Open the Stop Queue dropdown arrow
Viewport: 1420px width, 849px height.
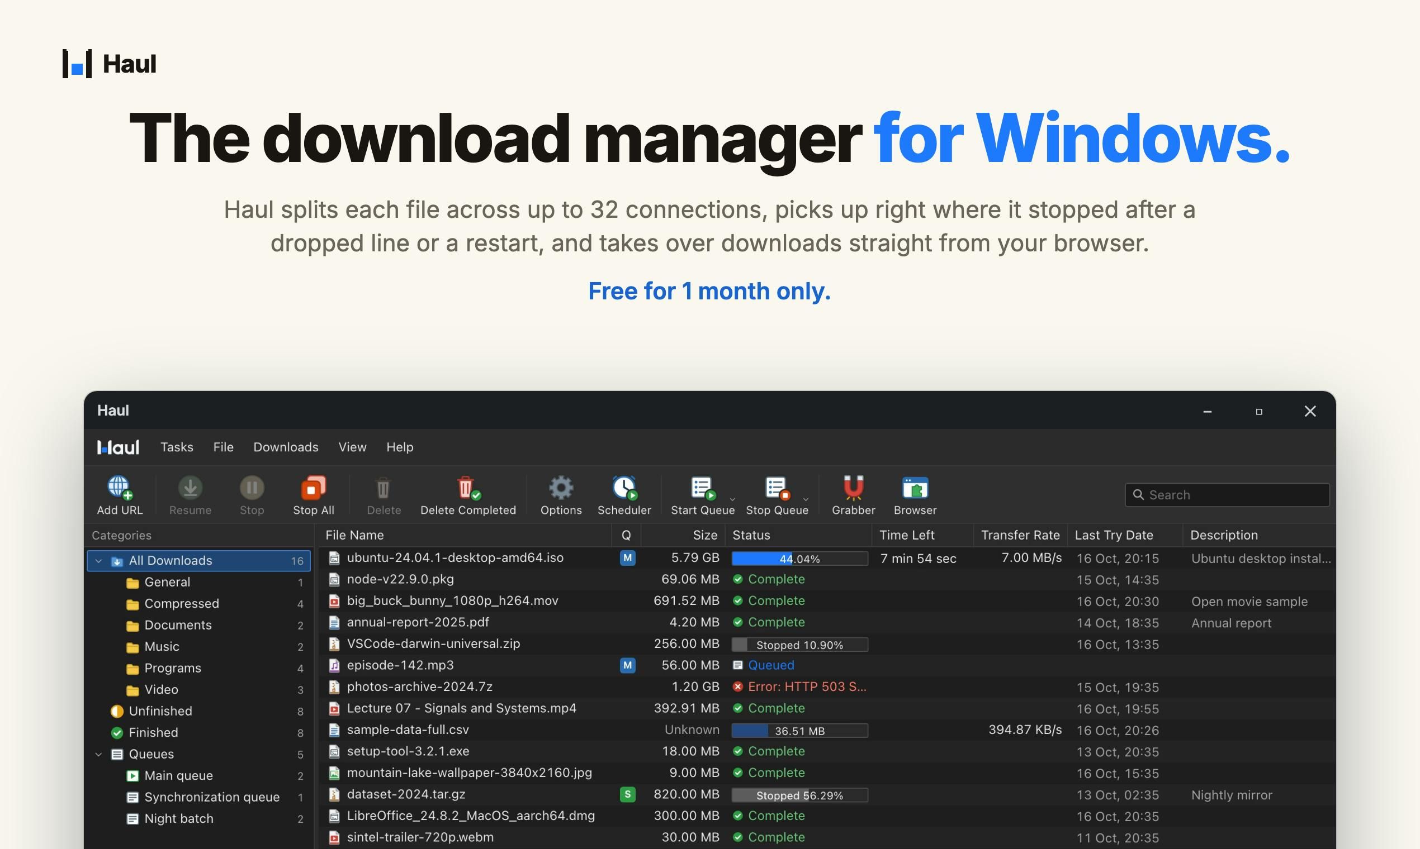[806, 499]
